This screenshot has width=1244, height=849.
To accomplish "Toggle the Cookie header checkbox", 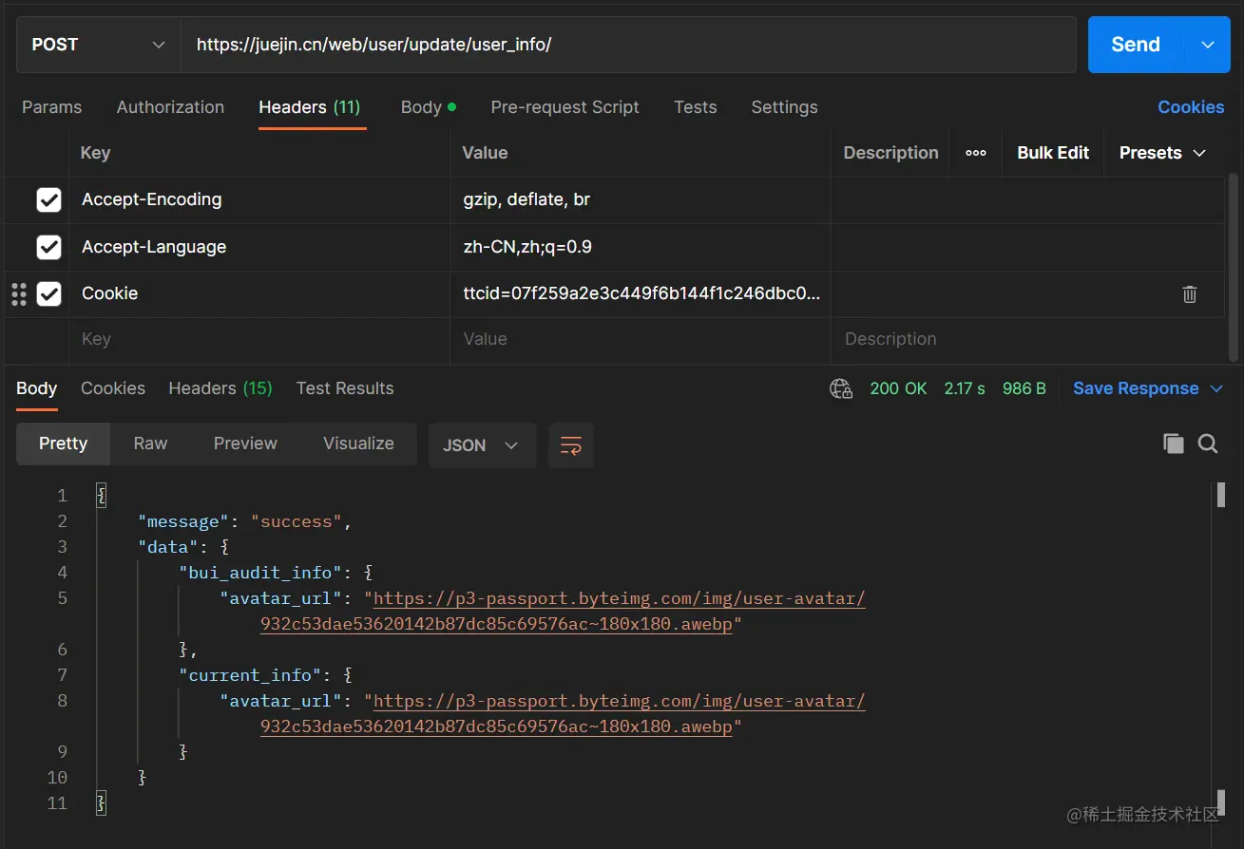I will click(x=48, y=294).
